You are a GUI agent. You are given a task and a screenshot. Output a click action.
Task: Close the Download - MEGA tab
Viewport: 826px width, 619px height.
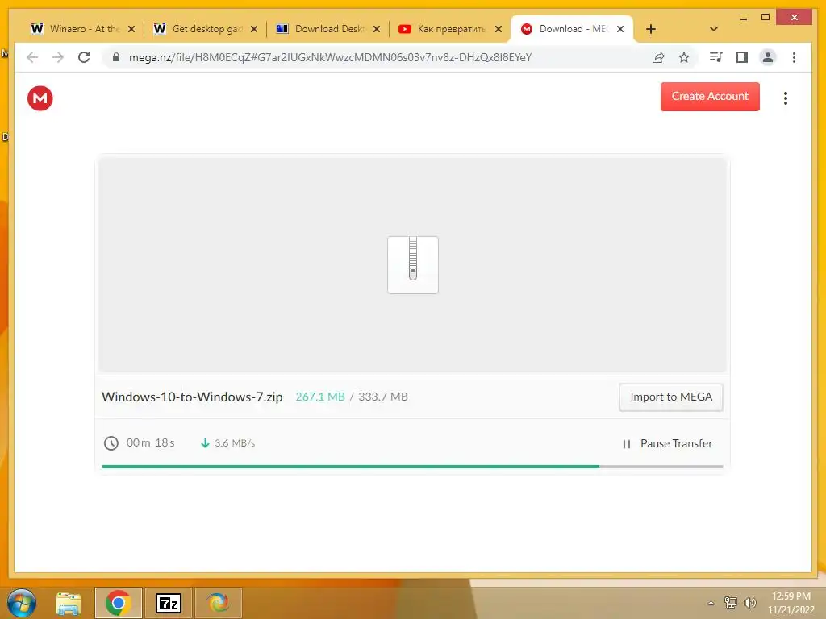coord(620,29)
